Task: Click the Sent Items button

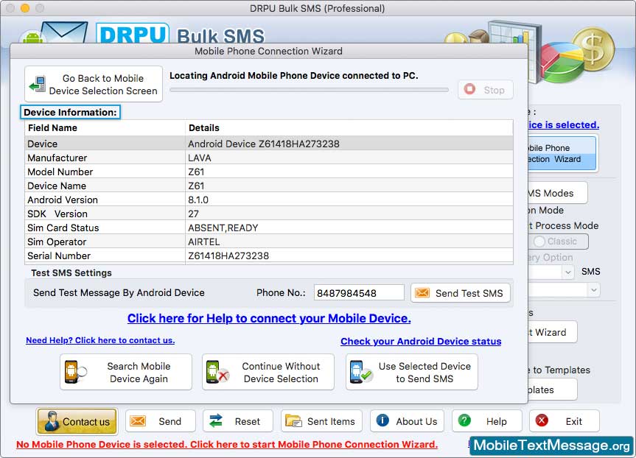Action: 321,421
